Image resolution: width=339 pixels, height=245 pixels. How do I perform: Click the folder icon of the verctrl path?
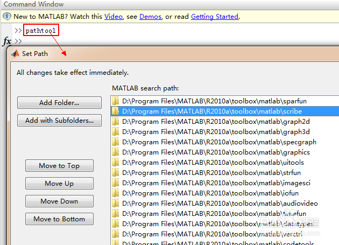pyautogui.click(x=116, y=234)
